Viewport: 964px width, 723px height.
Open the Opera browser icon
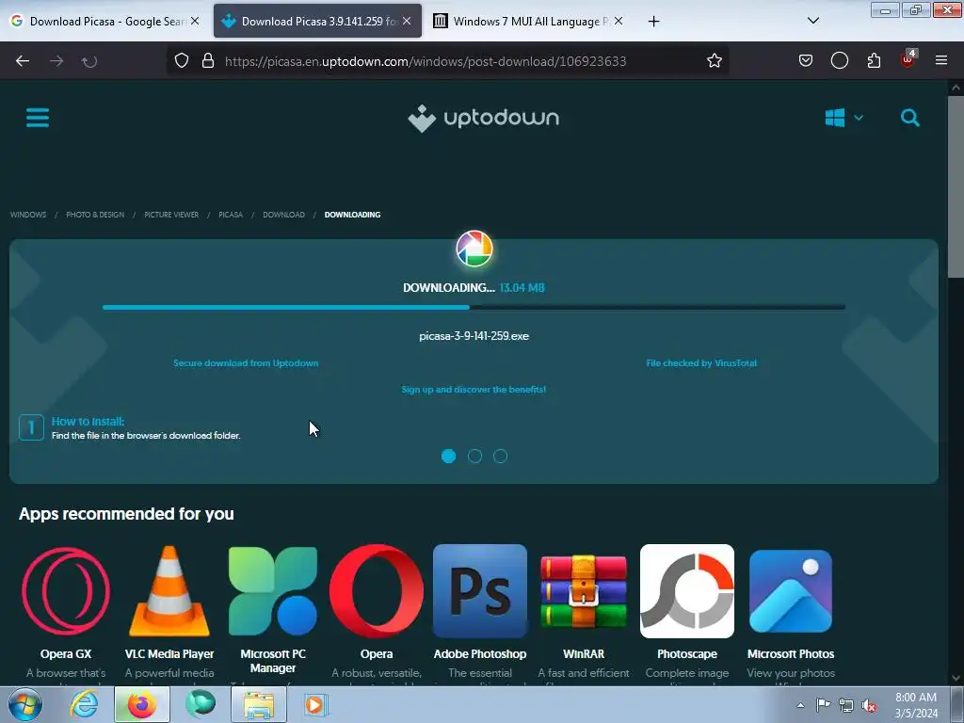[377, 591]
